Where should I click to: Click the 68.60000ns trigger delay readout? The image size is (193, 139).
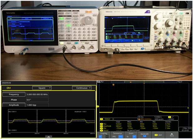coord(147,119)
